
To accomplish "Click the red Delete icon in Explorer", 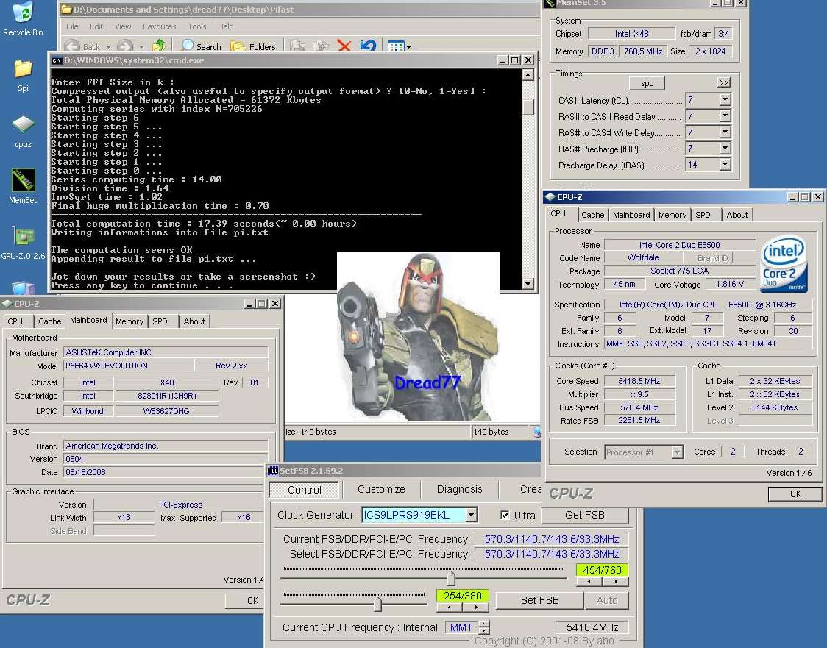I will point(344,46).
